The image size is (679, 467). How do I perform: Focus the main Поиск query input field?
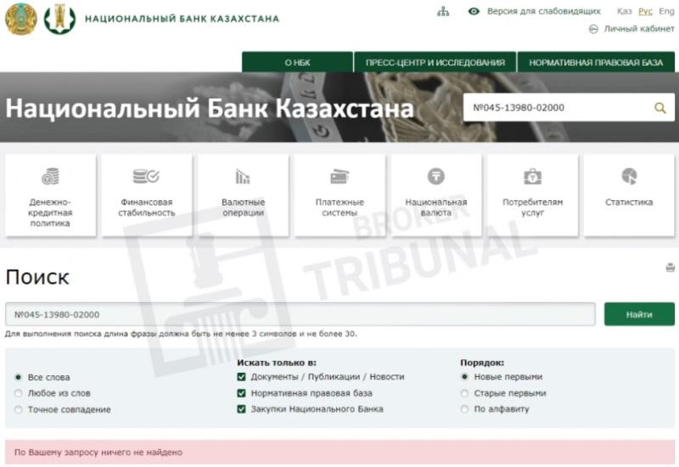point(300,314)
